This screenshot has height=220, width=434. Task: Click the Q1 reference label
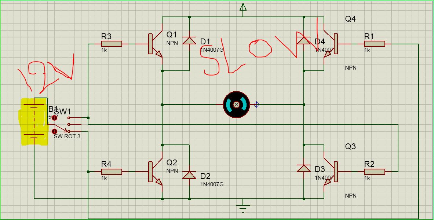point(171,34)
